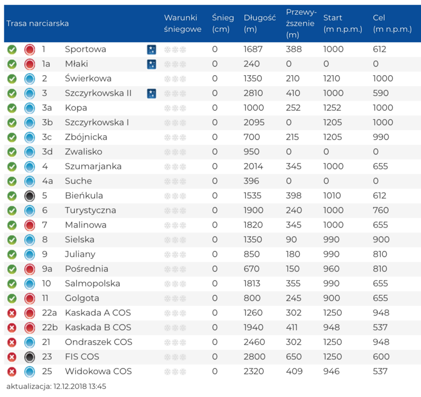The width and height of the screenshot is (421, 397).
Task: Click the night-skiing star icon for Młaki
Action: pyautogui.click(x=151, y=64)
